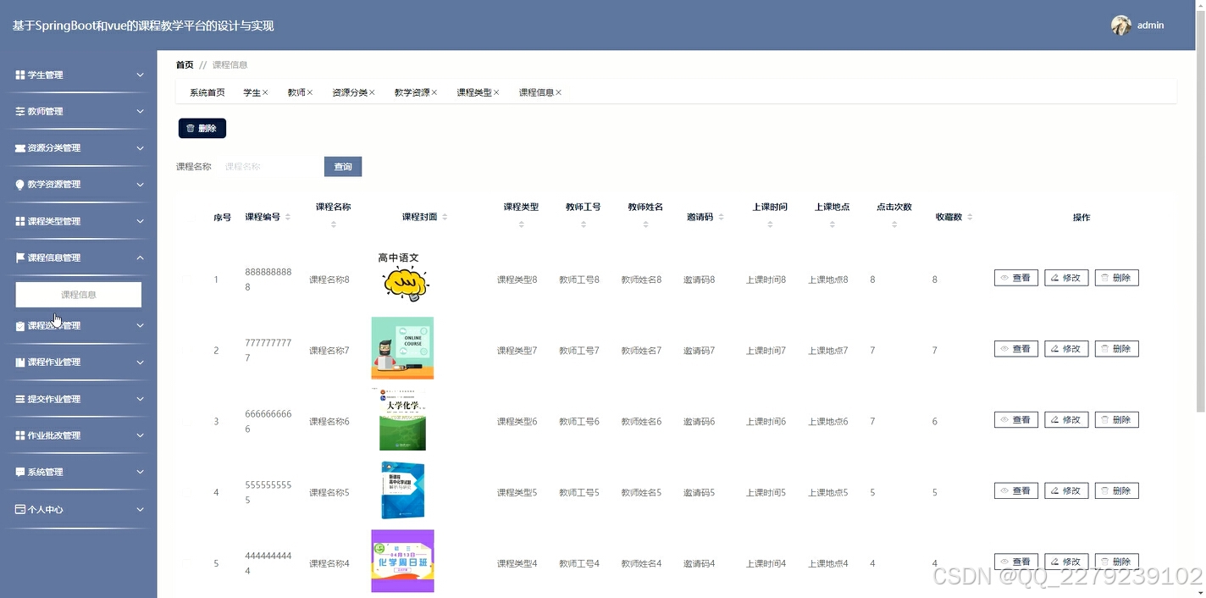The image size is (1206, 598).
Task: Click the 资源分类管理 sidebar icon
Action: 20,147
